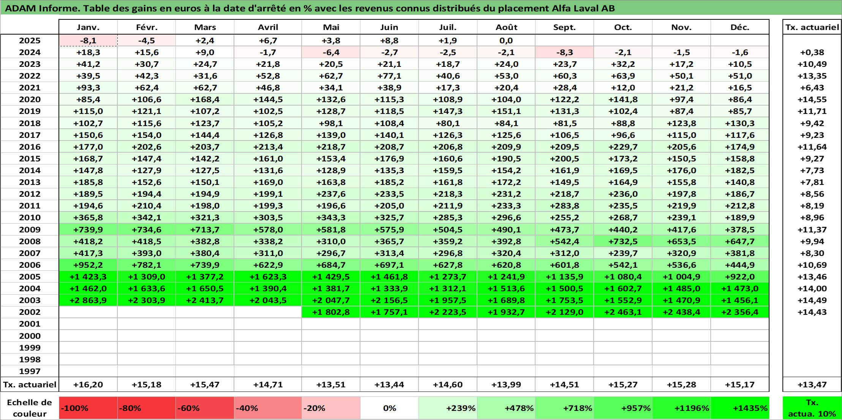Viewport: 842px width, 420px height.
Task: Select the 2008 October value +732,5
Action: point(623,242)
